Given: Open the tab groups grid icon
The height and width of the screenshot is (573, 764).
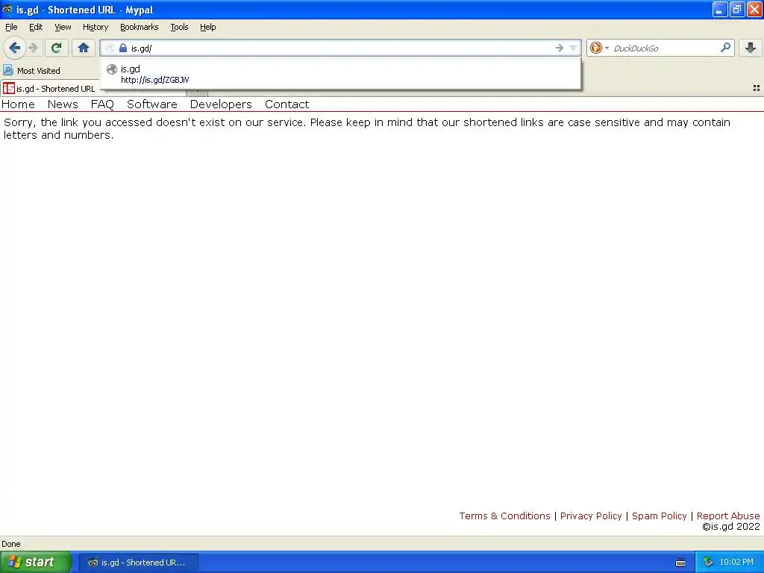Looking at the screenshot, I should (x=757, y=88).
